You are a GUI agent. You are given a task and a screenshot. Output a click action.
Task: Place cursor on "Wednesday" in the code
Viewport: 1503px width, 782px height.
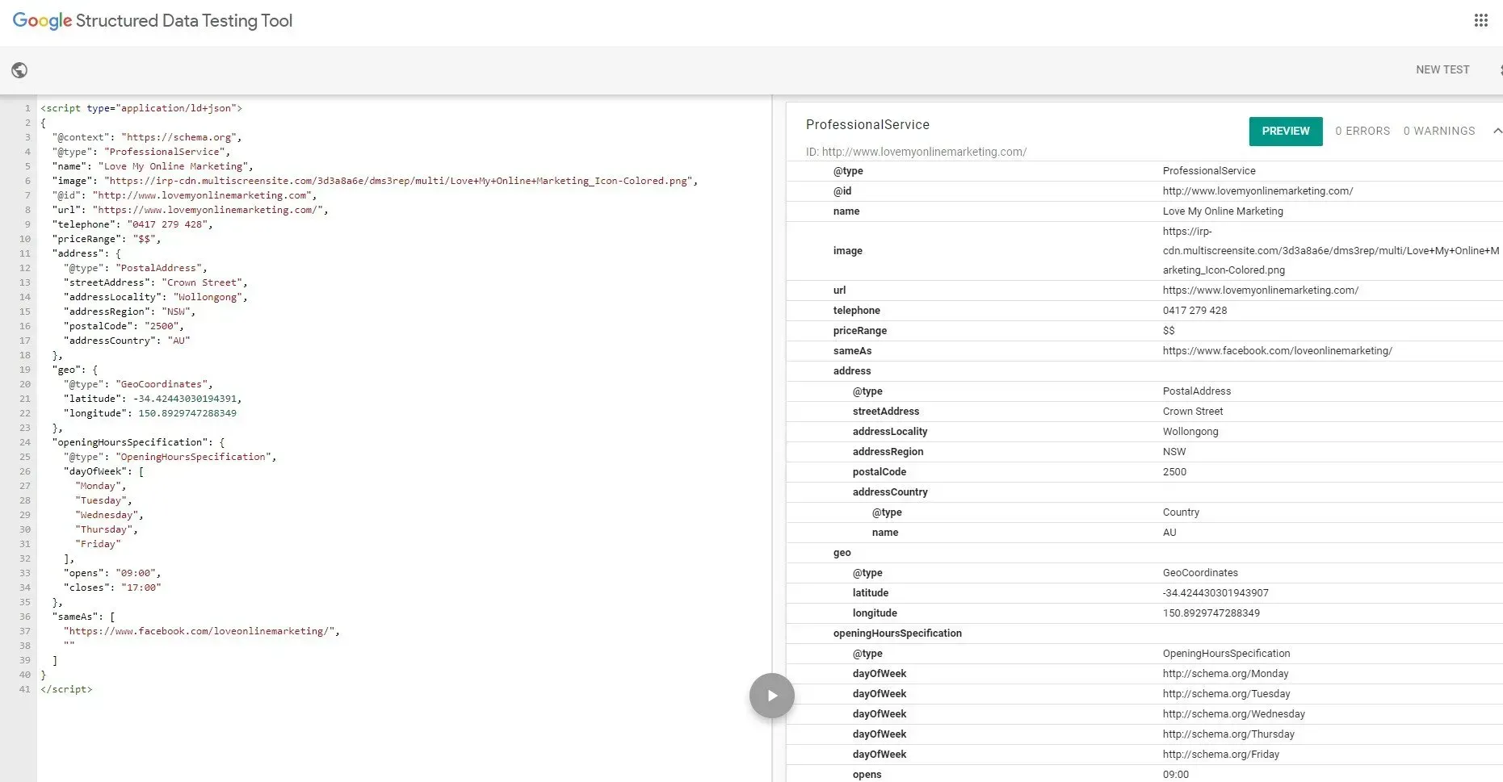[x=109, y=515]
